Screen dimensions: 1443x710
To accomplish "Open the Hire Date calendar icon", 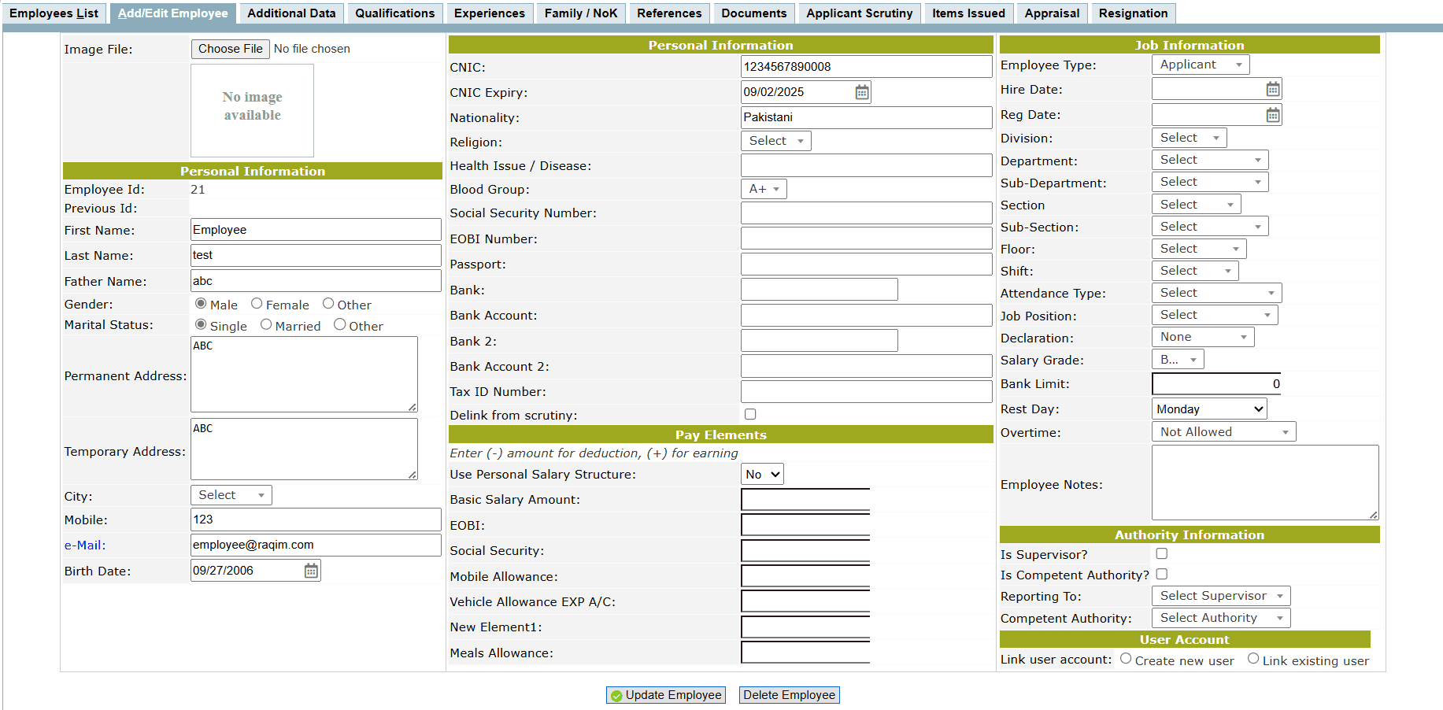I will pyautogui.click(x=1272, y=90).
